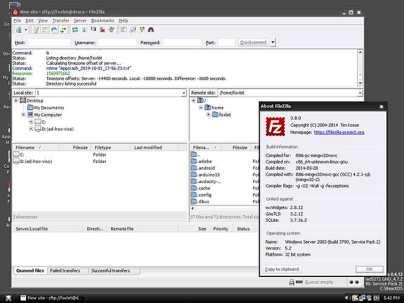
Task: Open directory listing filters icon
Action: 123,30
